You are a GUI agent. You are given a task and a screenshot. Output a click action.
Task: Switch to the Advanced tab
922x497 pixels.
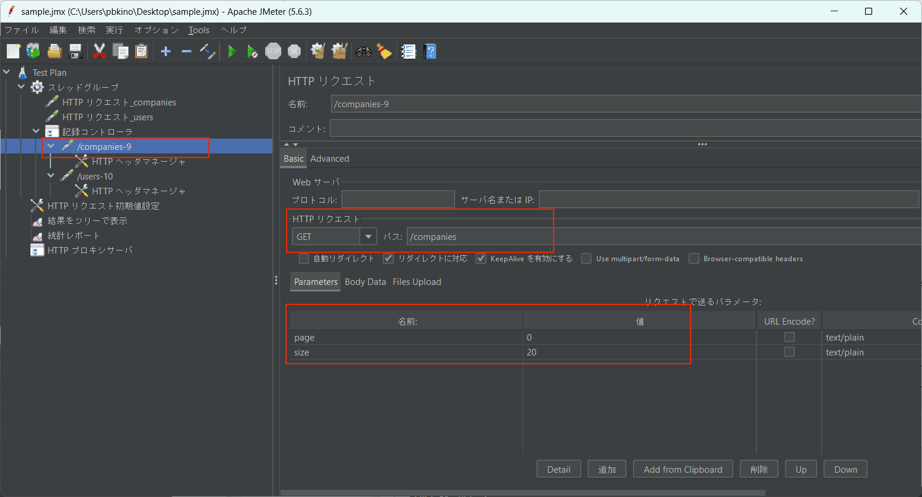(x=330, y=159)
